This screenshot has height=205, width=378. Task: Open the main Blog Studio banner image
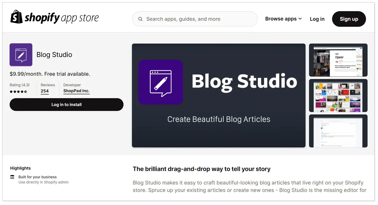coord(219,95)
